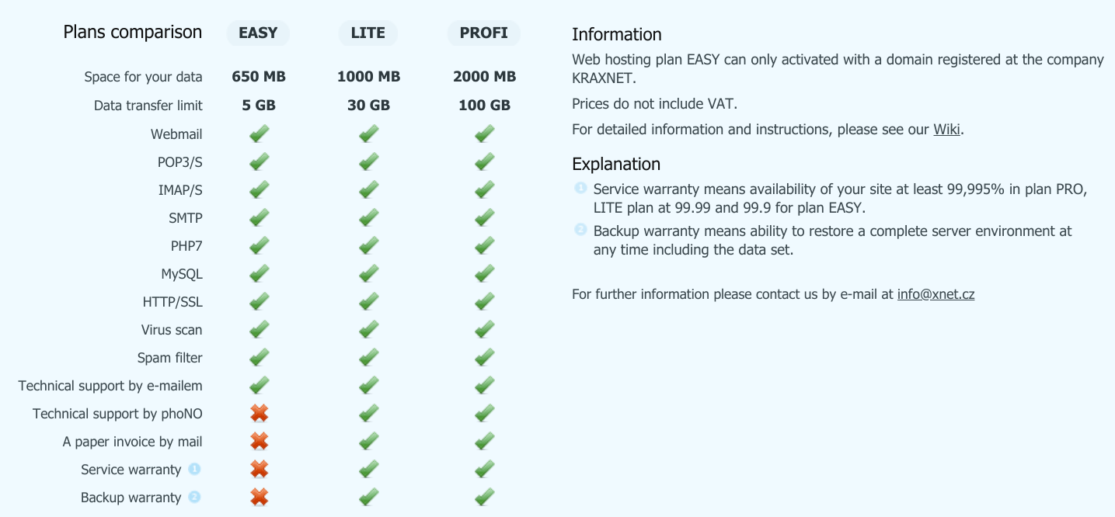Screen dimensions: 1115x517
Task: Click red cross for EASY phone support
Action: coord(259,413)
